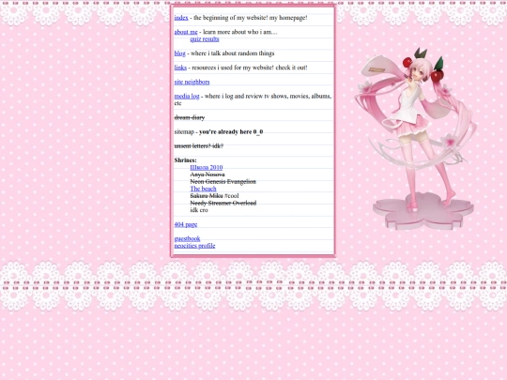The image size is (507, 380).
Task: Click the 'Shrines:' heading
Action: [185, 160]
